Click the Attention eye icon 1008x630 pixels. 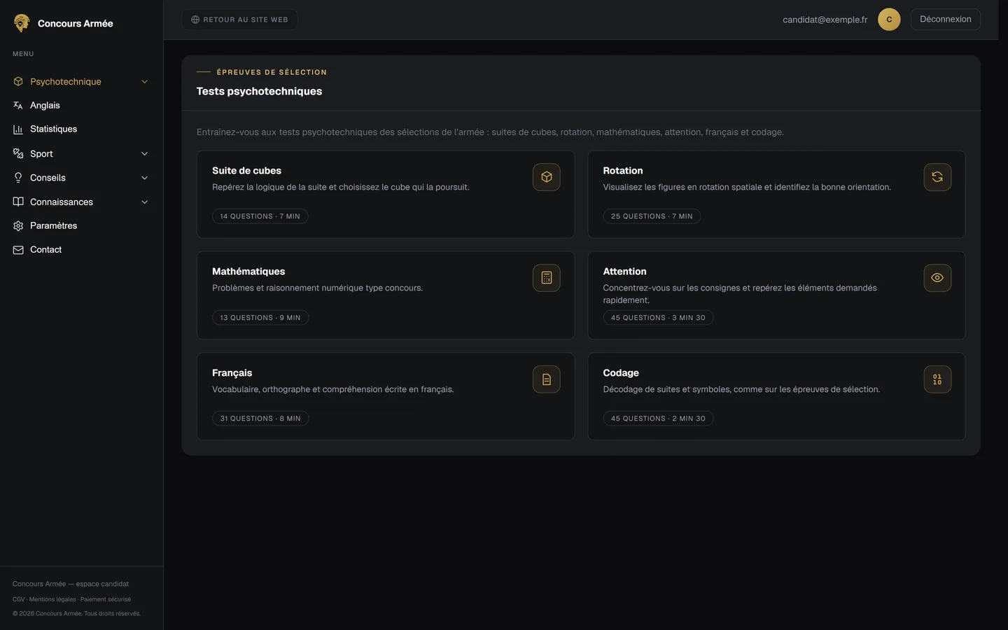[x=937, y=278]
